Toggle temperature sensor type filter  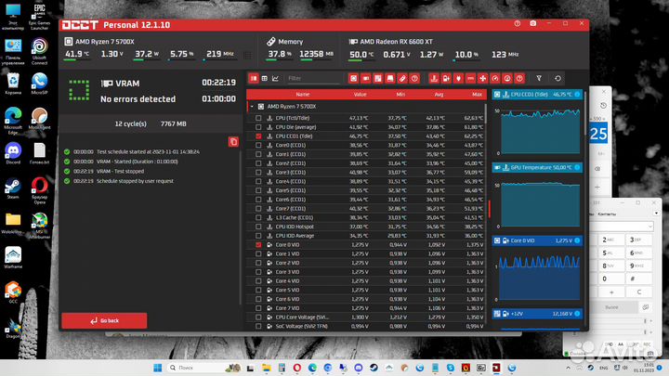point(434,78)
